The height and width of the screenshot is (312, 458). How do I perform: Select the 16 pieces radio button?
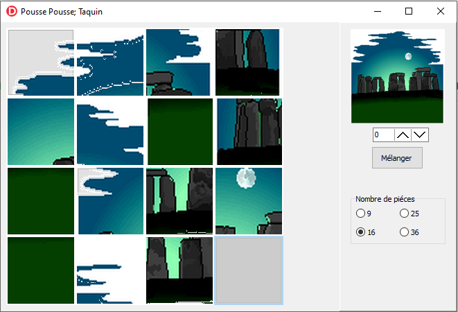(360, 232)
